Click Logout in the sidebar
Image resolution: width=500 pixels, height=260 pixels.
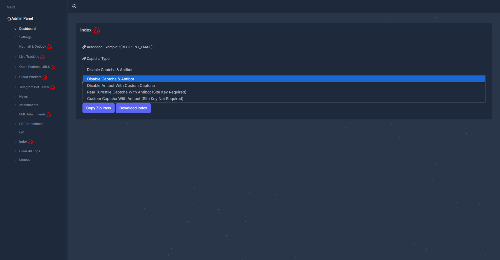pyautogui.click(x=24, y=160)
